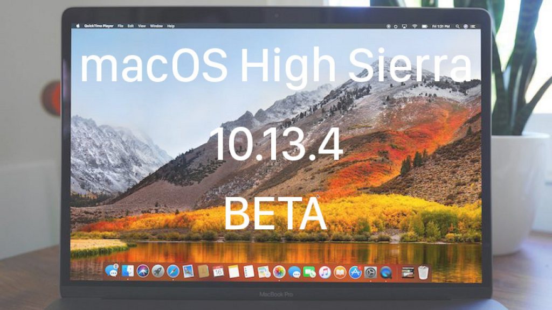Open Notes yellow notepad icon in Dock
The width and height of the screenshot is (552, 310).
(233, 272)
